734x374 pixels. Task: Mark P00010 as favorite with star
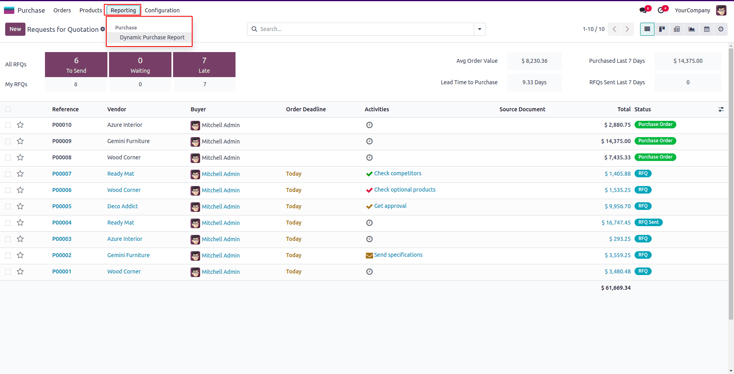(20, 125)
